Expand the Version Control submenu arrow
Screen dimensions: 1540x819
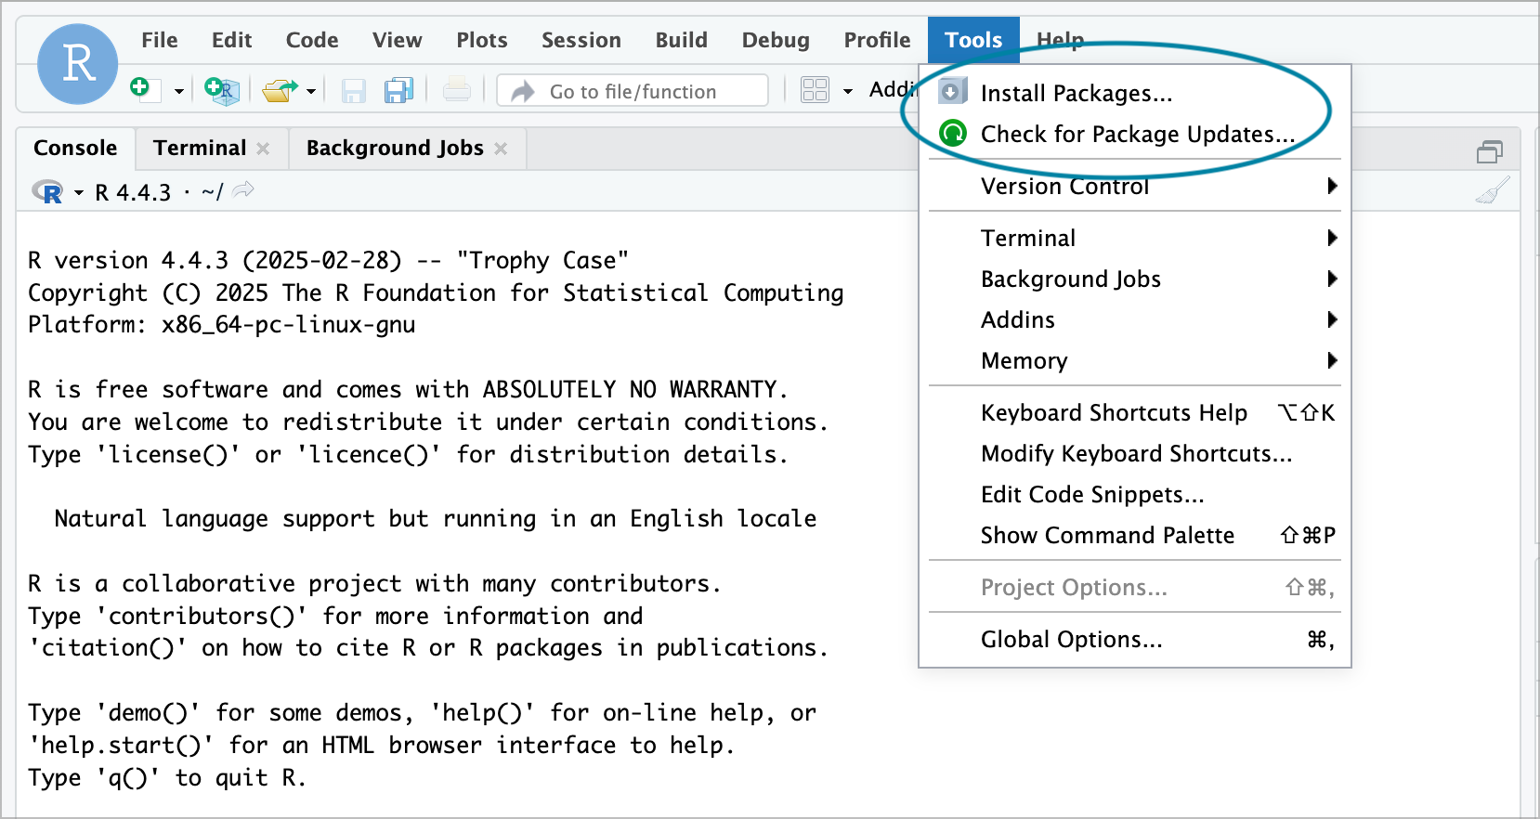point(1332,186)
